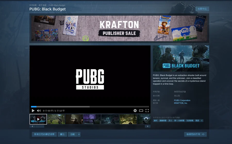The image size is (232, 144).
Task: Select the Closed Alpha trailer thumbnail
Action: pos(38,119)
